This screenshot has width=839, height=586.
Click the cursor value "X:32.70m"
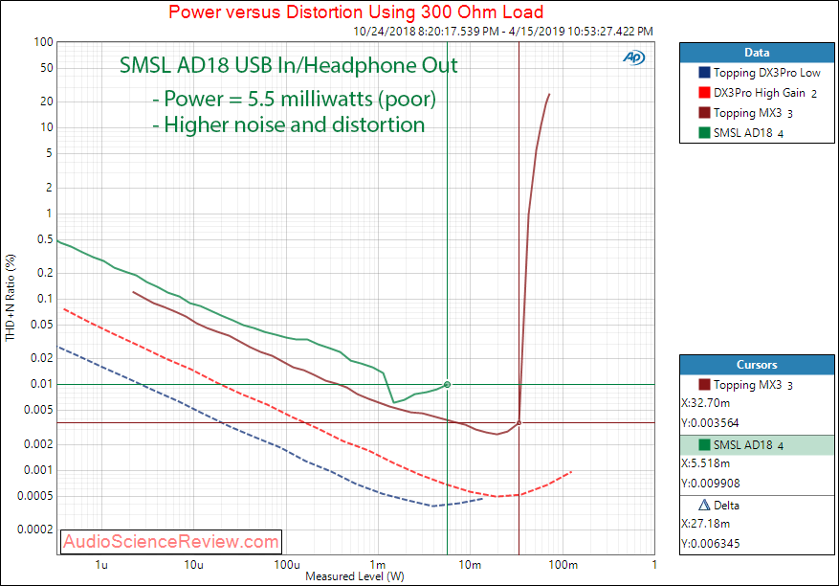click(705, 403)
